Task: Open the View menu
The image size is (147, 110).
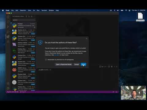Action: click(29, 10)
